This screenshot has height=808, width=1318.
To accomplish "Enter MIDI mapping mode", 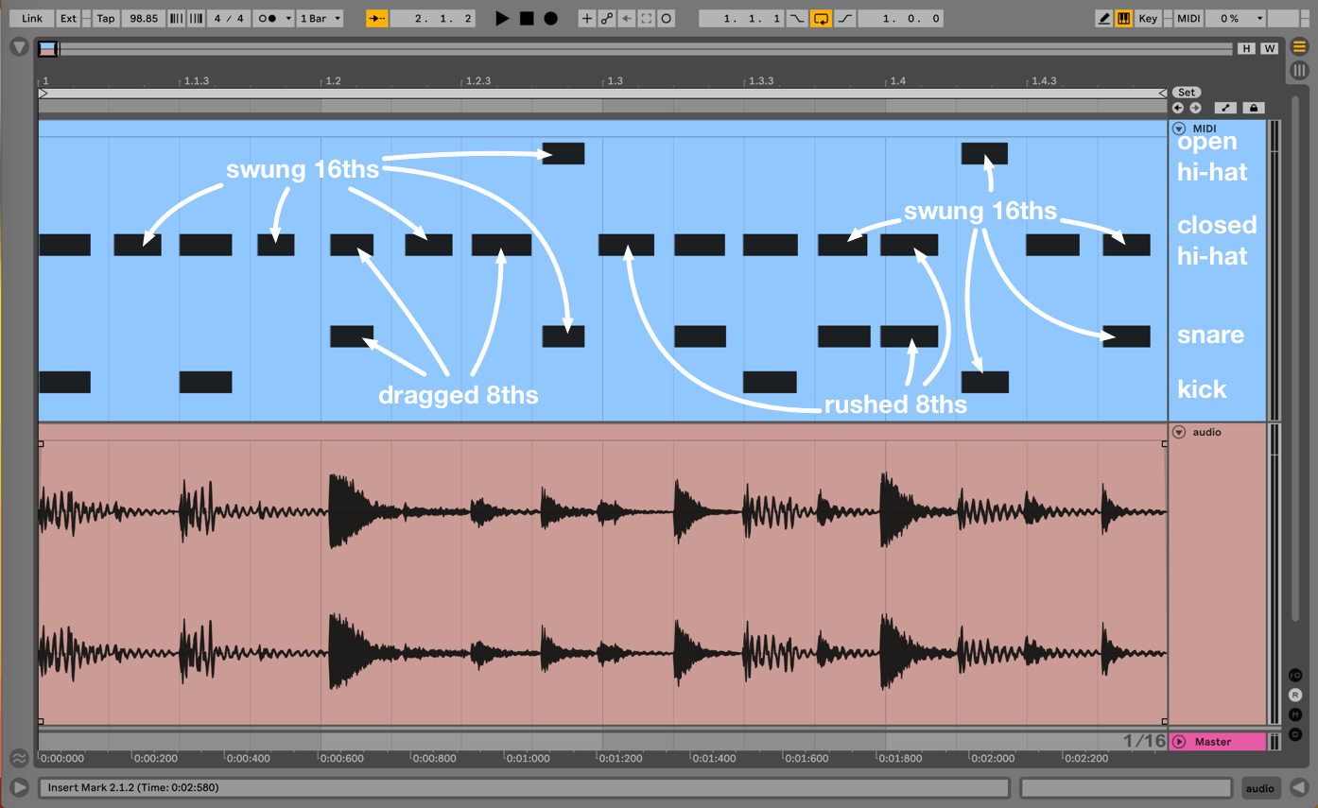I will [x=1187, y=18].
